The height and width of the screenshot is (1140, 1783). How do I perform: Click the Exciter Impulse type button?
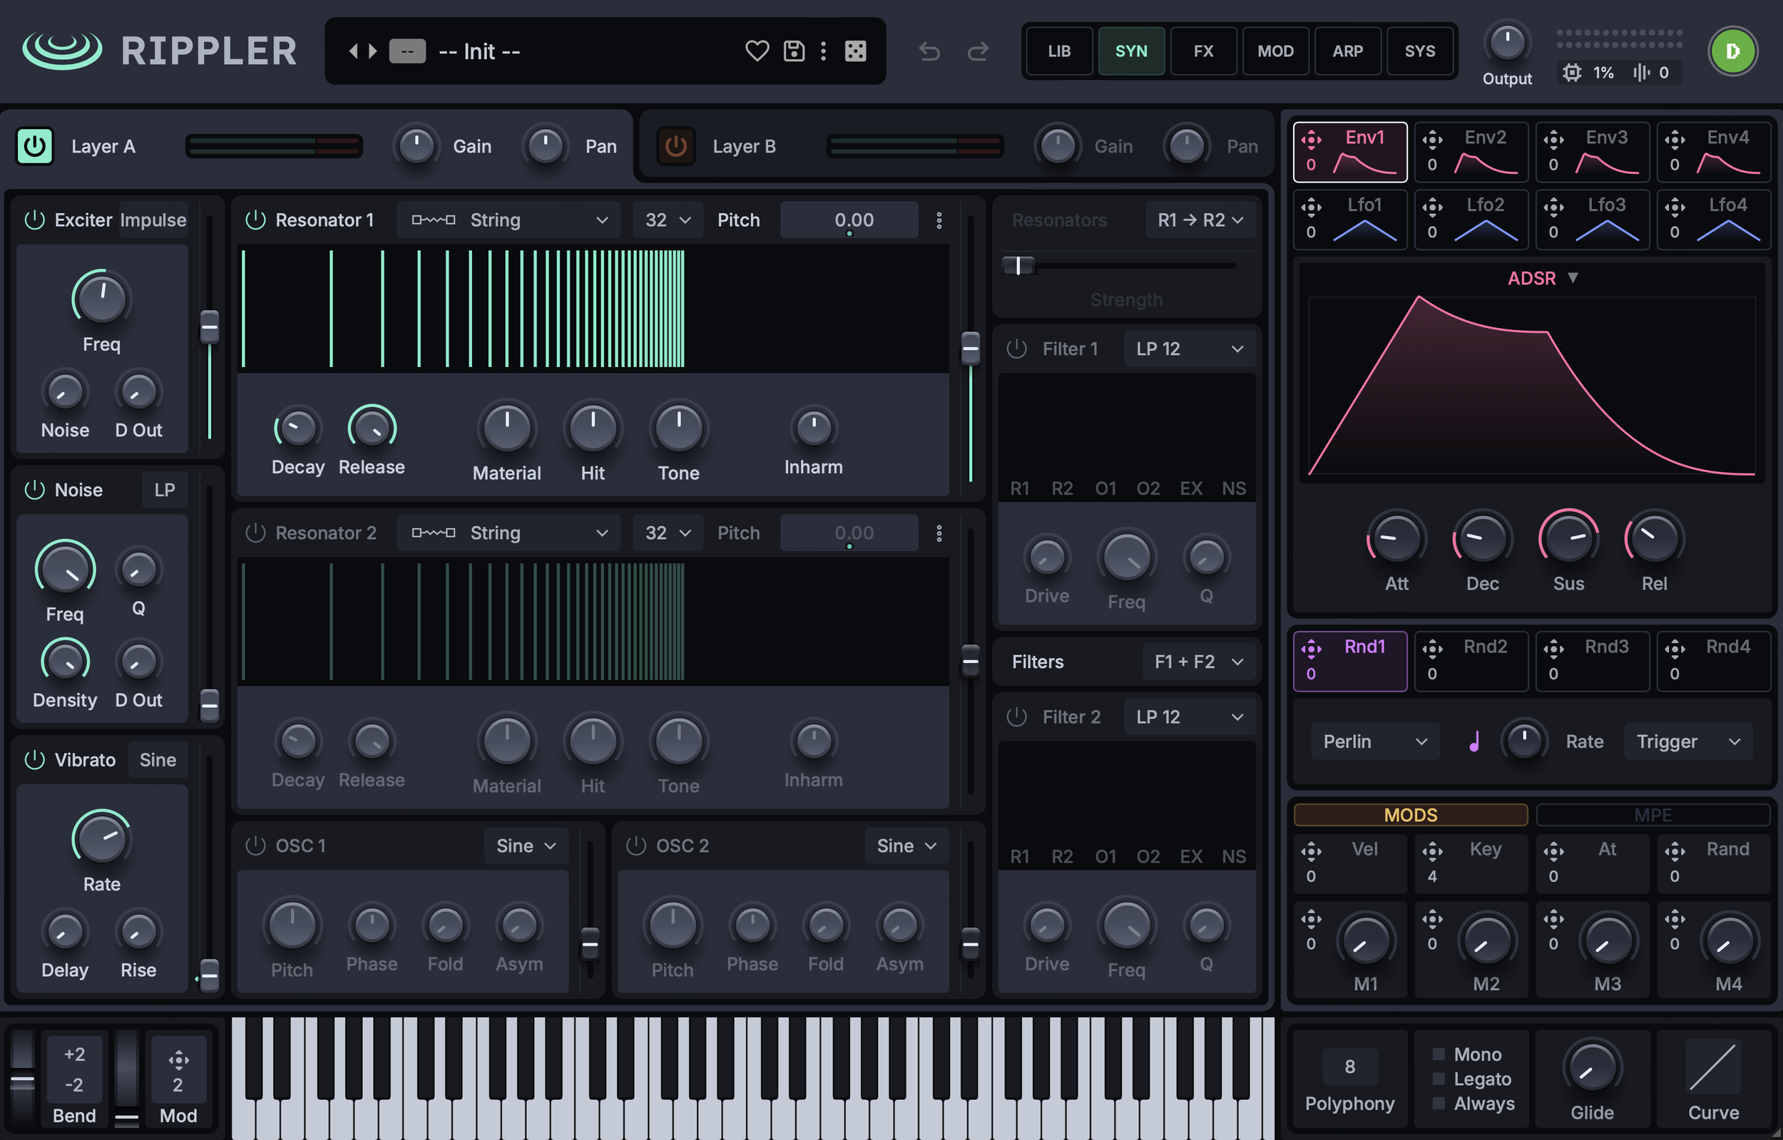point(153,220)
